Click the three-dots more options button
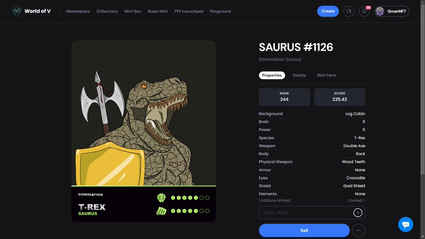The height and width of the screenshot is (239, 425). click(358, 231)
